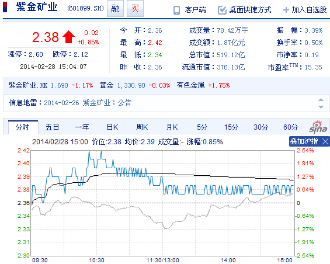Open the 2014-02-26 紫金矿业：公告 announcement link
Viewport: 330px width, 264px height.
click(88, 103)
